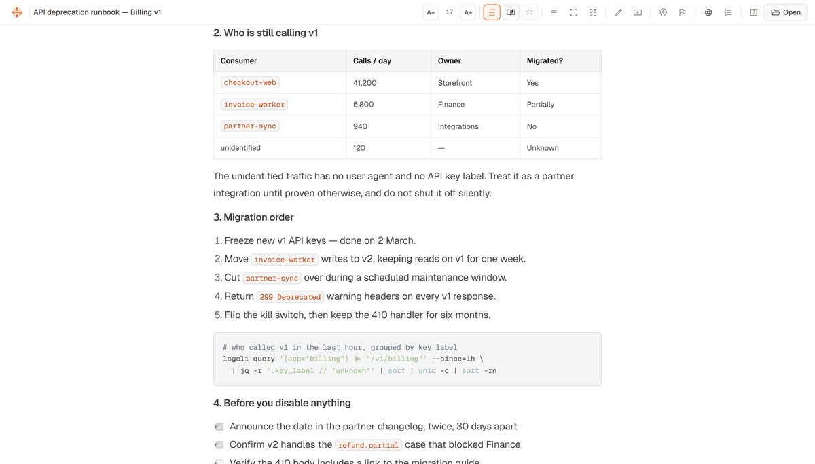This screenshot has width=815, height=464.
Task: Click the partner-sync code chip in table
Action: [250, 126]
